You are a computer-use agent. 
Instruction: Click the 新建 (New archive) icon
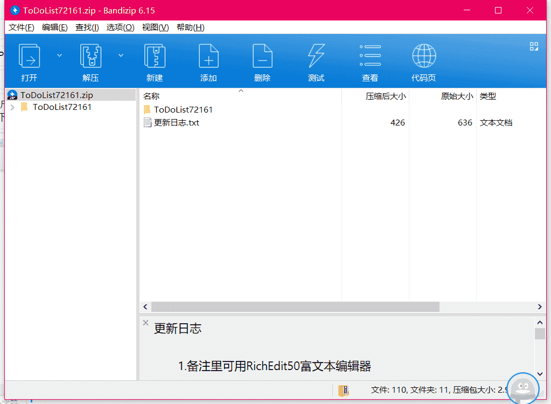pos(155,56)
